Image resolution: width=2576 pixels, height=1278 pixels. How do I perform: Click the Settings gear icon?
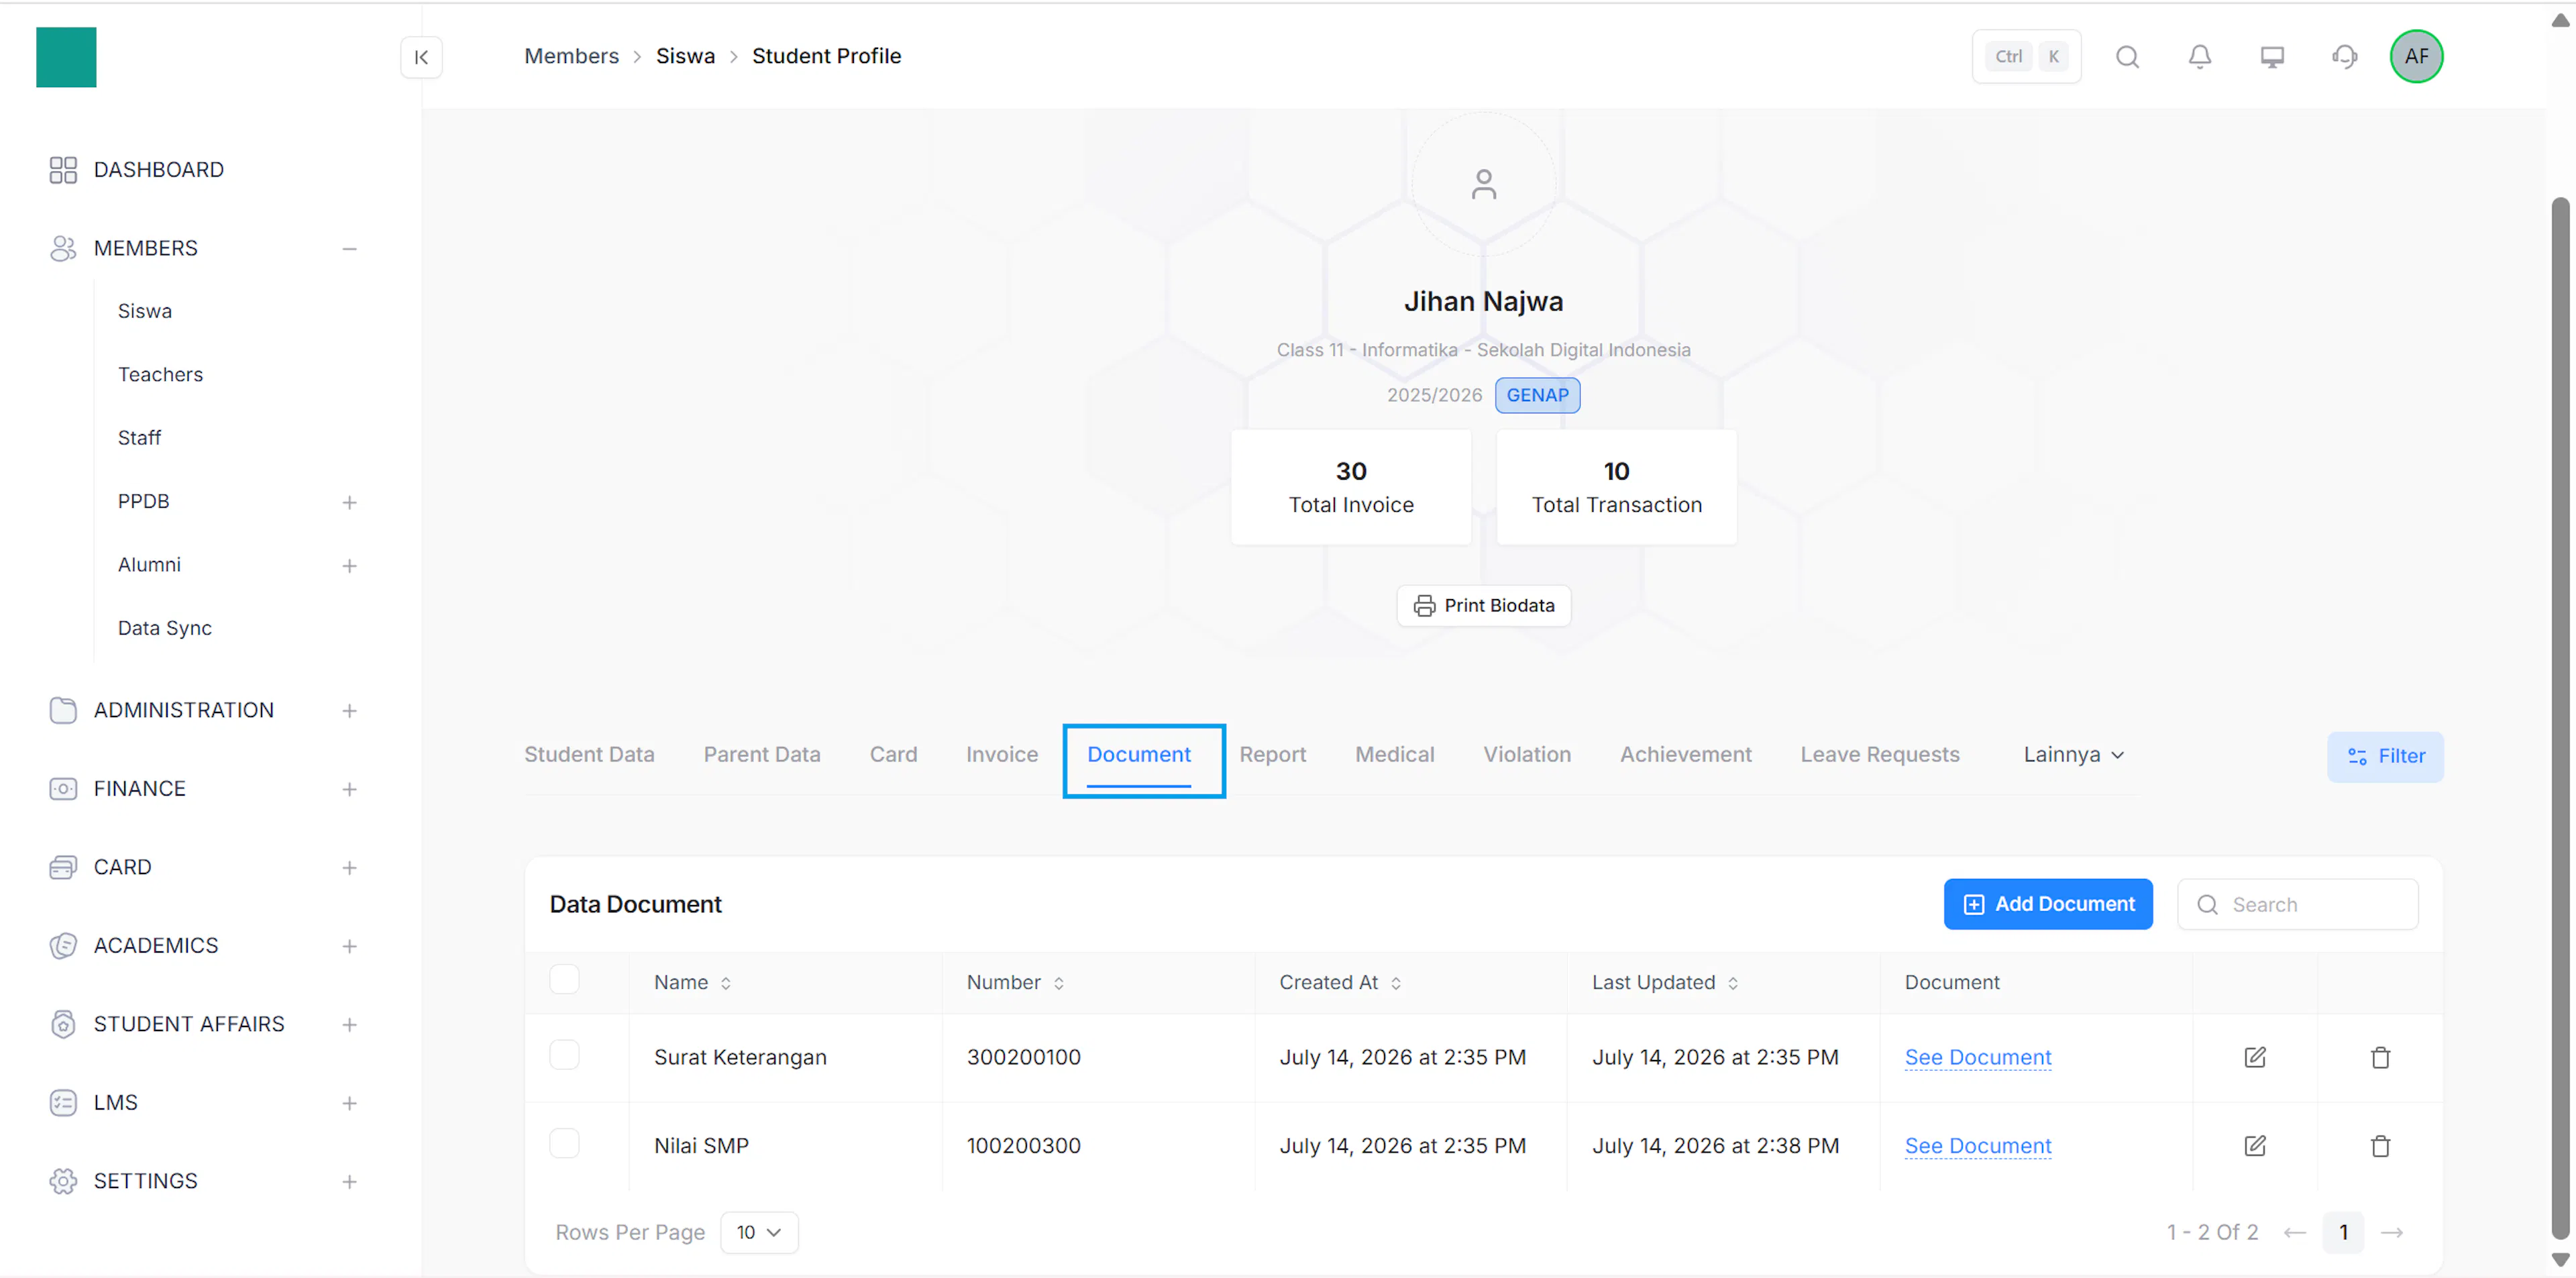point(63,1181)
